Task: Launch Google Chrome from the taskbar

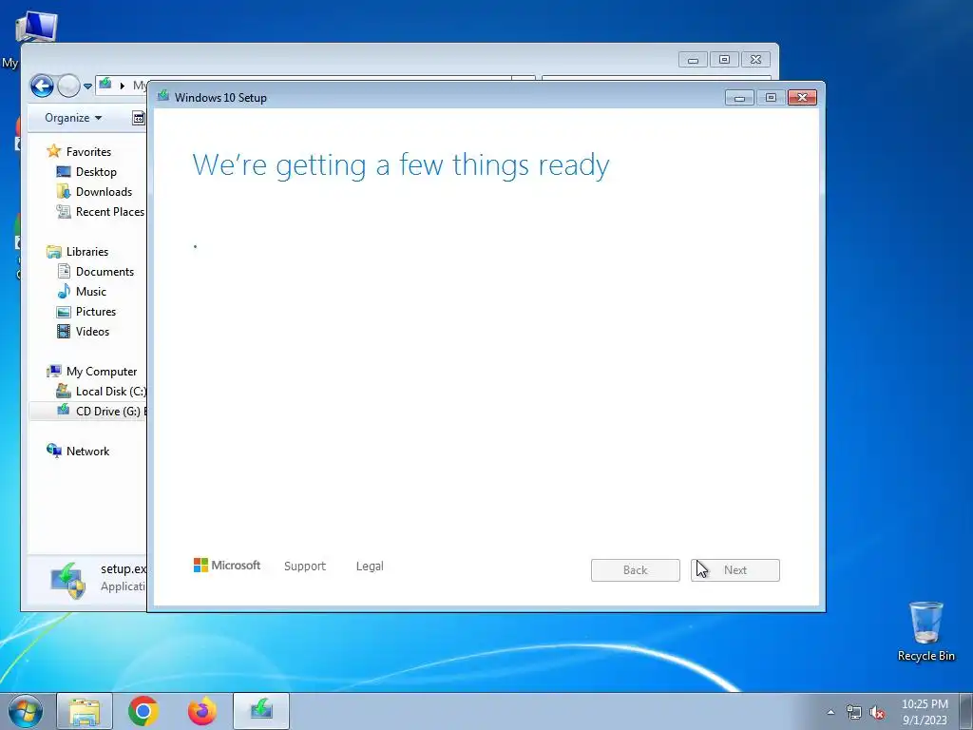Action: (143, 711)
